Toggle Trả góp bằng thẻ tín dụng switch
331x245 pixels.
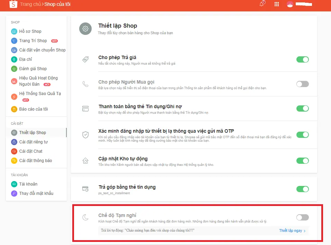tap(303, 189)
